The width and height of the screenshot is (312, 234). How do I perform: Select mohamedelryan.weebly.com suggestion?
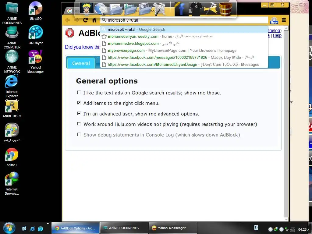(184, 37)
